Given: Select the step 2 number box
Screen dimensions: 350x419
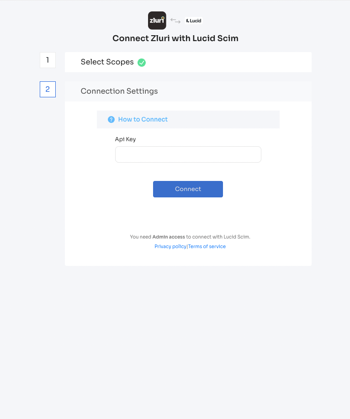Looking at the screenshot, I should (48, 89).
